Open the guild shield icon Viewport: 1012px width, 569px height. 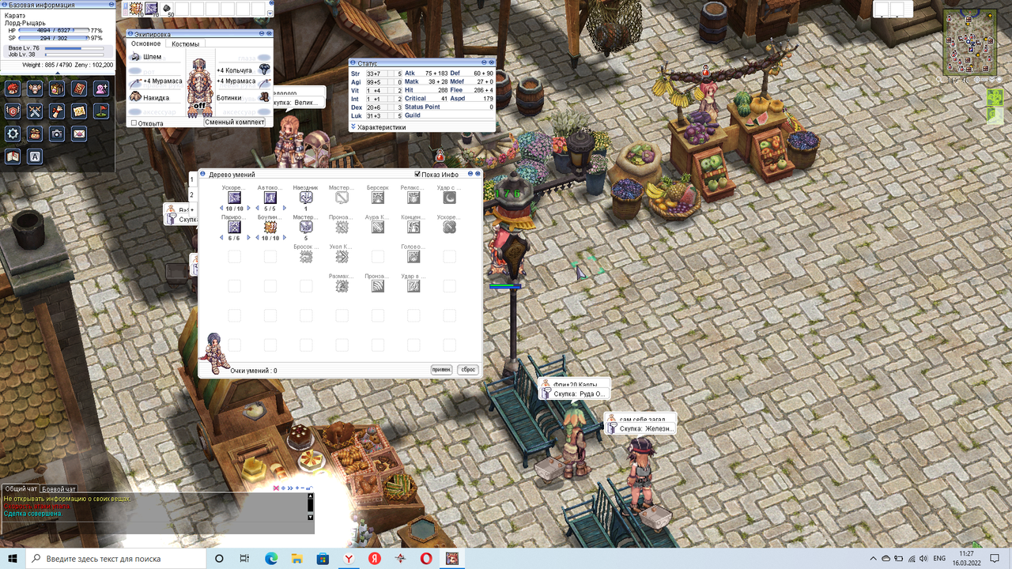tap(13, 111)
